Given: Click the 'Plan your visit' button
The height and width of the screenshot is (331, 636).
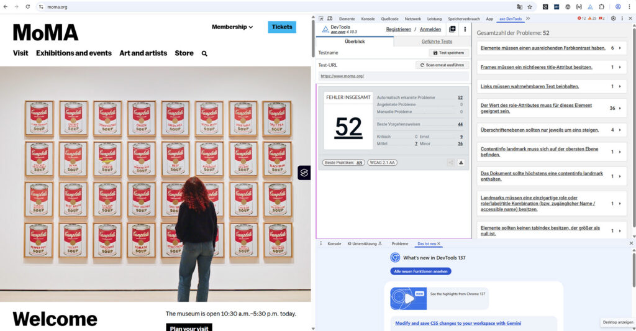Looking at the screenshot, I should pyautogui.click(x=189, y=327).
